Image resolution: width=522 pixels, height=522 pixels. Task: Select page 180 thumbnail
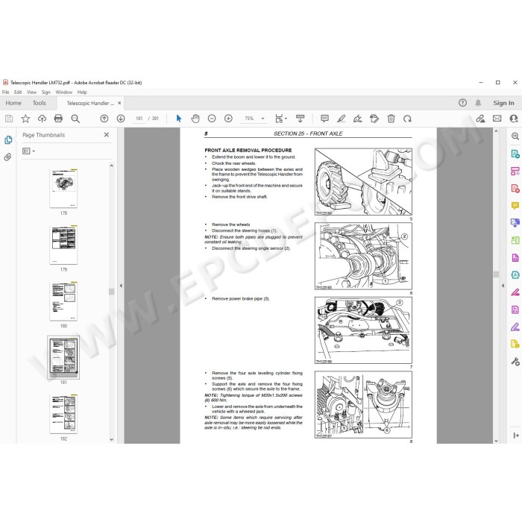[63, 301]
